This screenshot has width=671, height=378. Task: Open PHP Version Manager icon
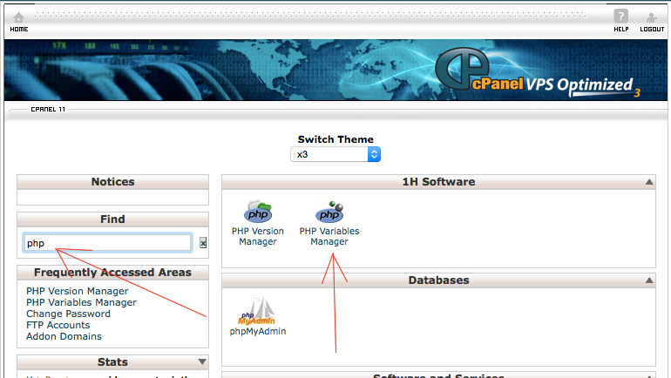[x=258, y=212]
